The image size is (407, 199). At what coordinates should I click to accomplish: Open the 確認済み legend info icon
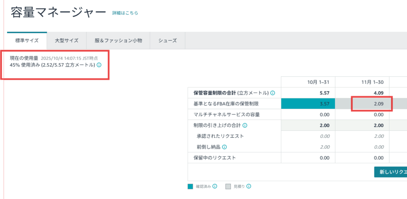coord(215,186)
